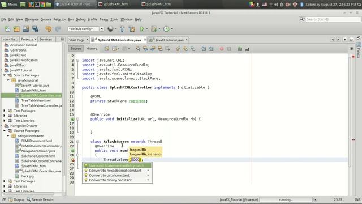Collapse the SplashScreen class fold at line 21
362x204 pixels.
tap(78, 142)
